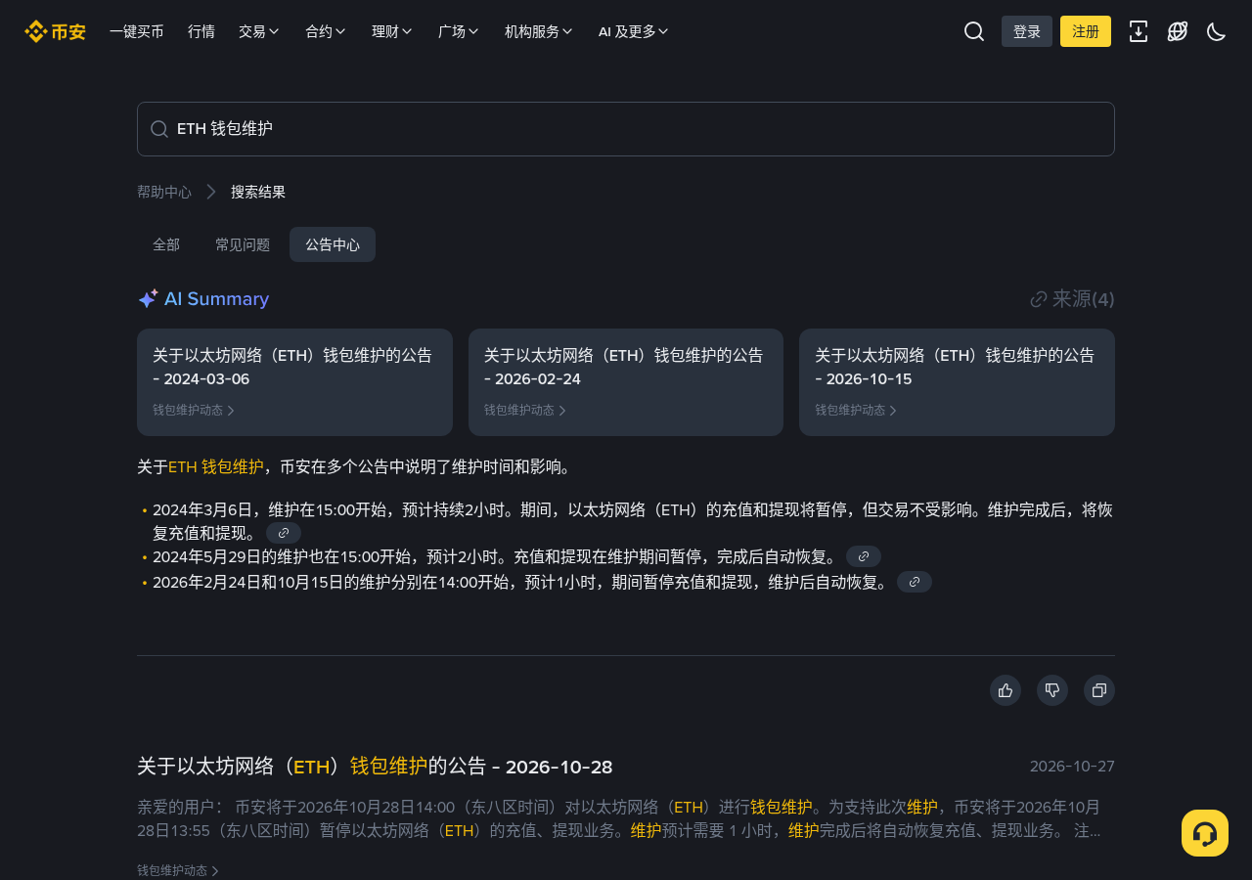This screenshot has height=880, width=1252.
Task: Copy the AI summary with copy icon
Action: coord(1099,690)
